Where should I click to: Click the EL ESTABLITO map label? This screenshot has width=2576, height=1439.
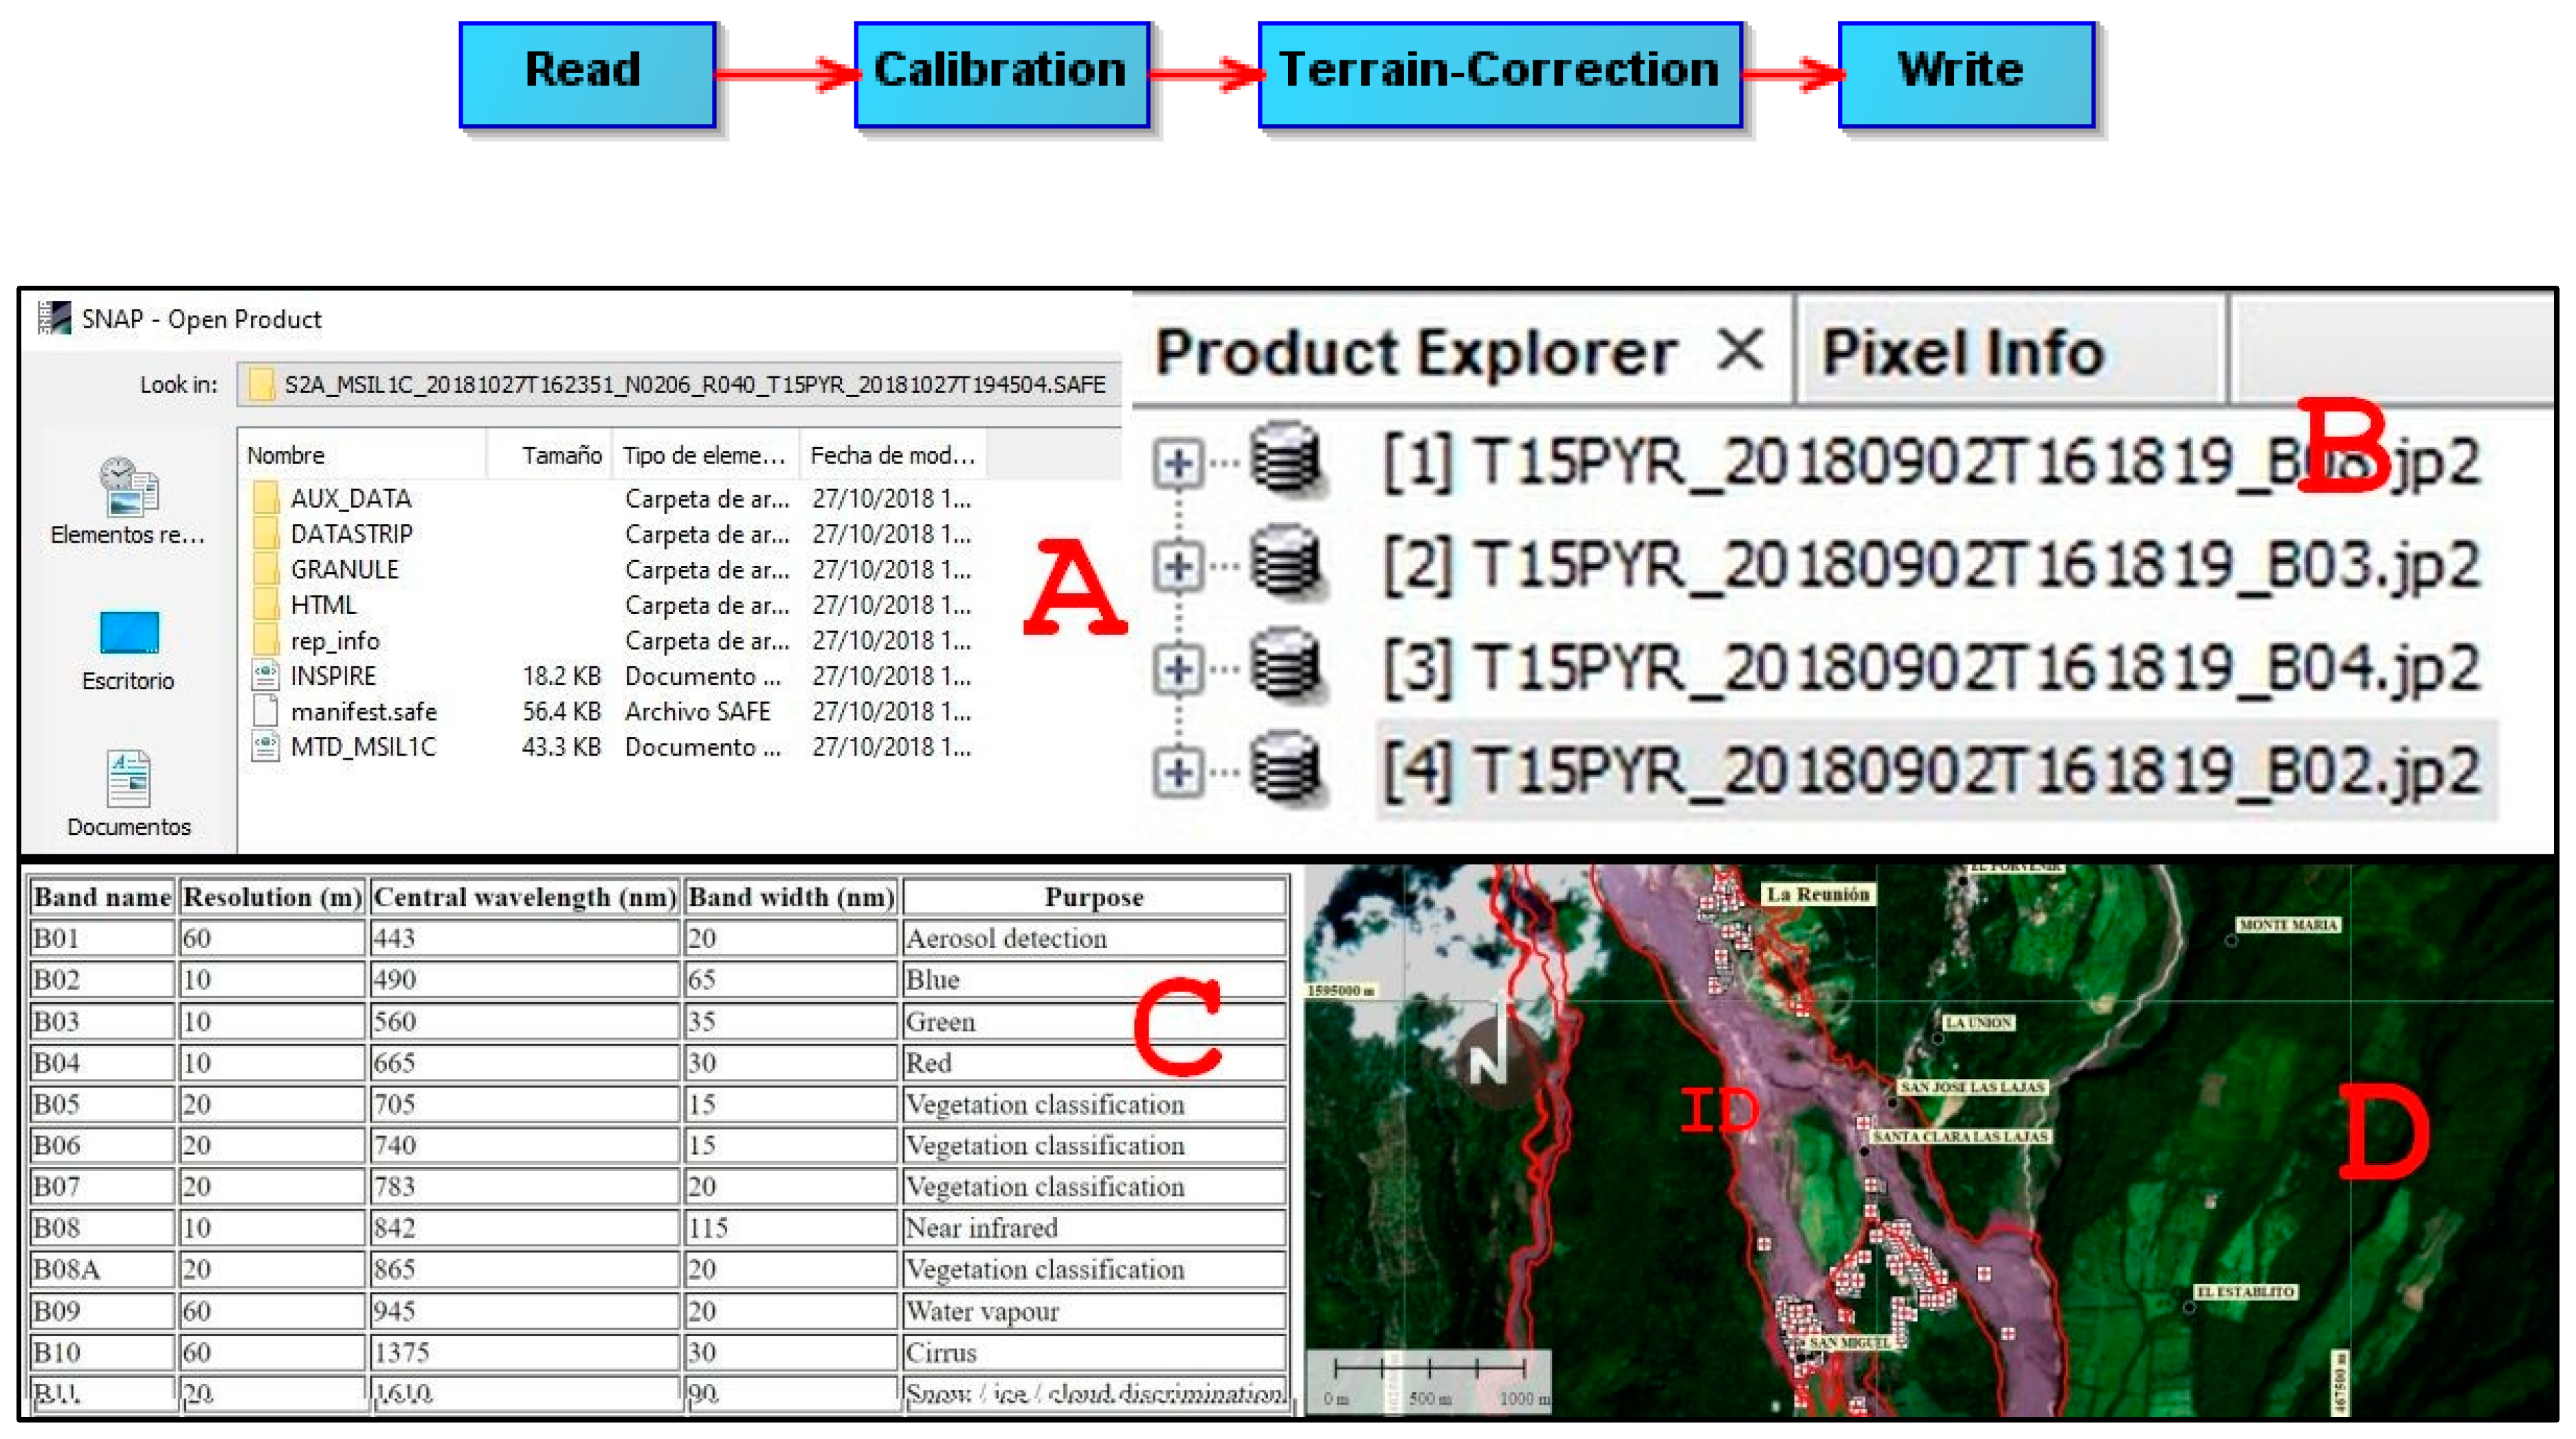click(2245, 1291)
